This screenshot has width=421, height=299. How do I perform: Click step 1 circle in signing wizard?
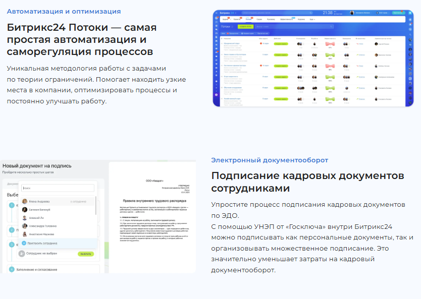tap(12, 205)
